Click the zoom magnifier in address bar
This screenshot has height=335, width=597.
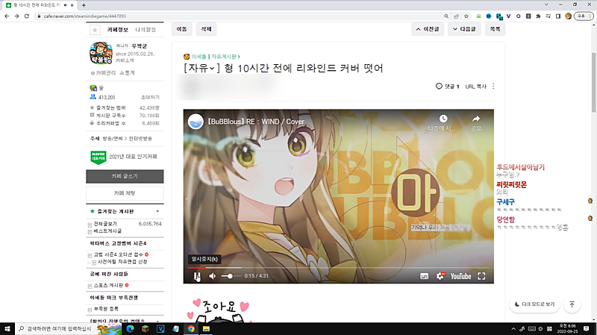point(446,16)
